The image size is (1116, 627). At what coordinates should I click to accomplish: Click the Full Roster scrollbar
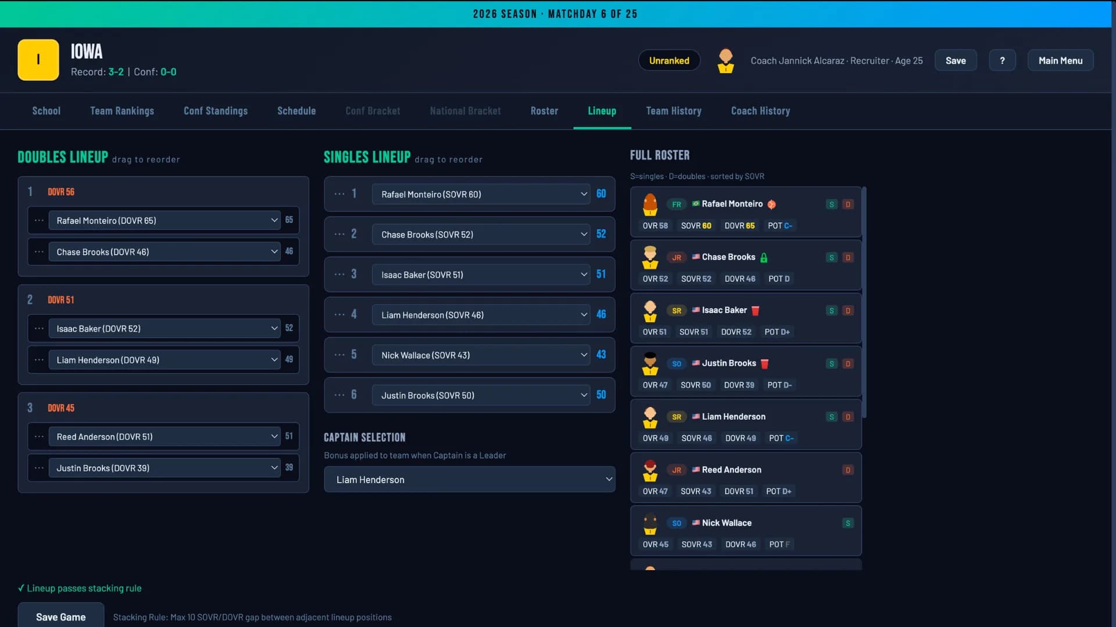(x=864, y=302)
